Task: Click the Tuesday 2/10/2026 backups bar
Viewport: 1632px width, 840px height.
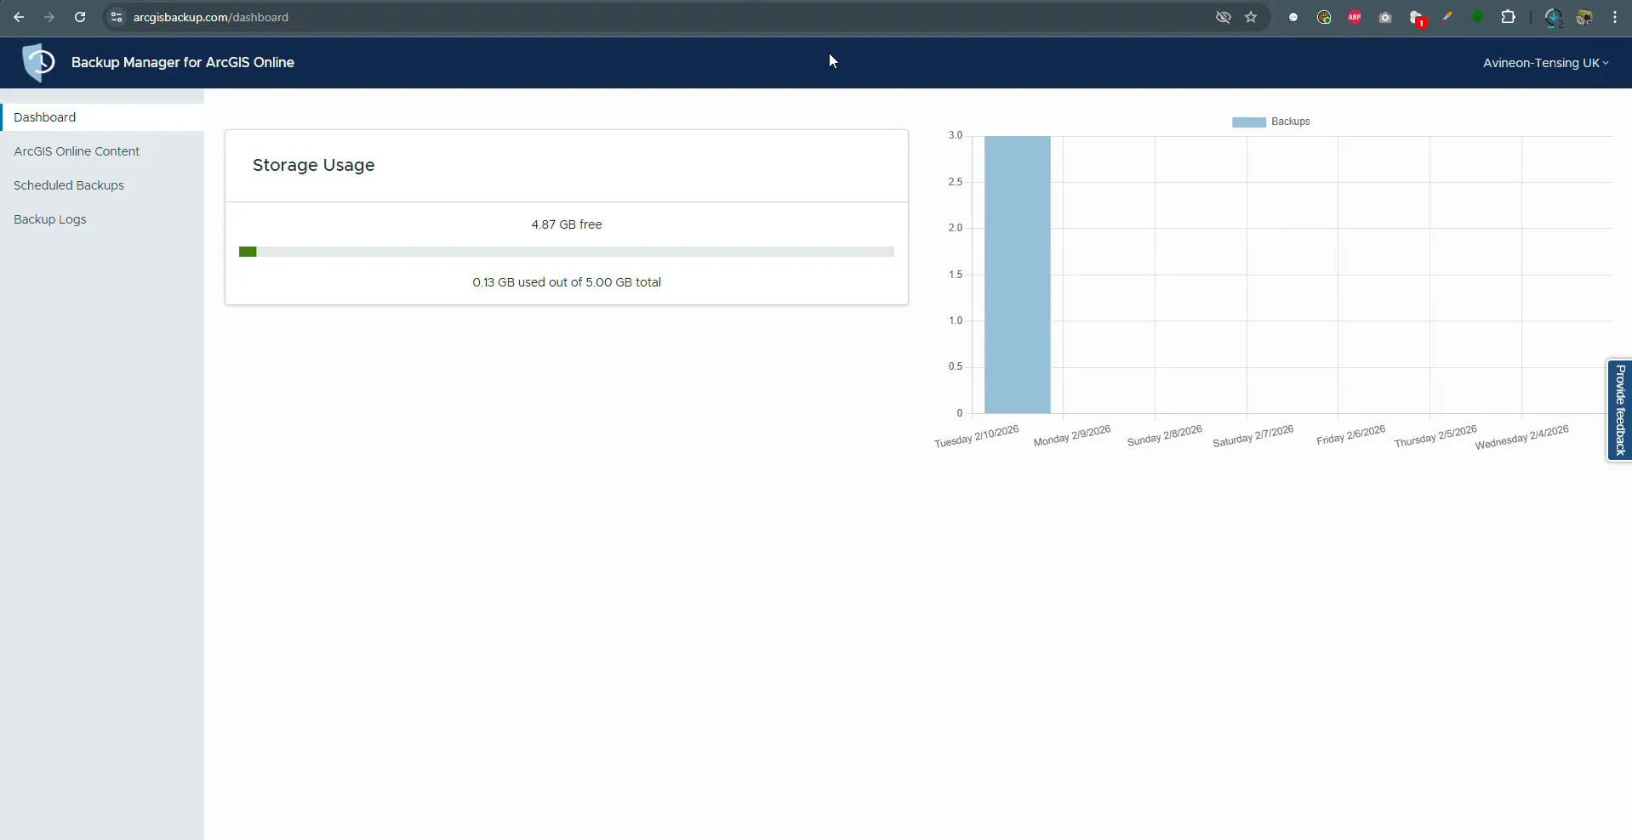Action: [x=1017, y=275]
